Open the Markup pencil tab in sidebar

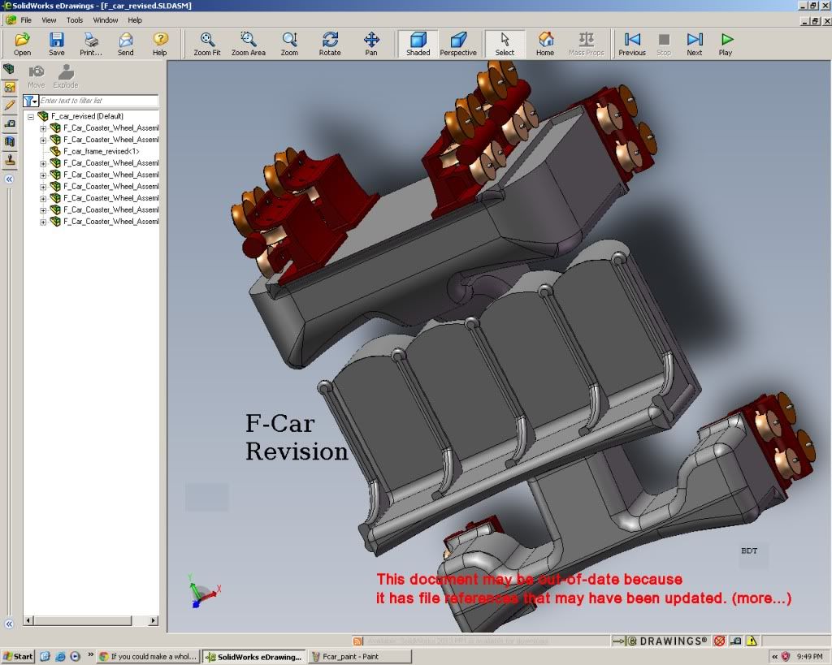point(9,105)
